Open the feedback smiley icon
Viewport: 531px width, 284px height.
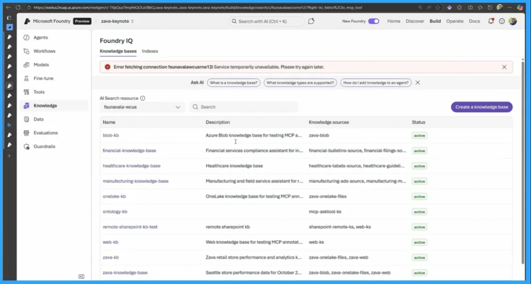[x=501, y=21]
